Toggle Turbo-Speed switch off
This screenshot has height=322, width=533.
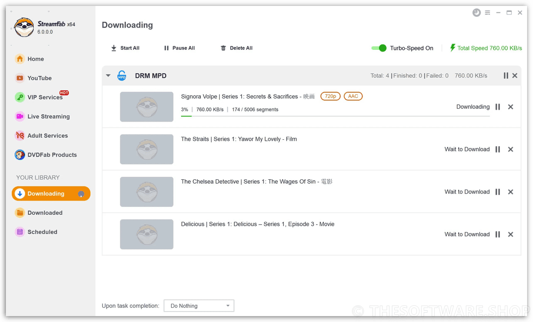[379, 48]
